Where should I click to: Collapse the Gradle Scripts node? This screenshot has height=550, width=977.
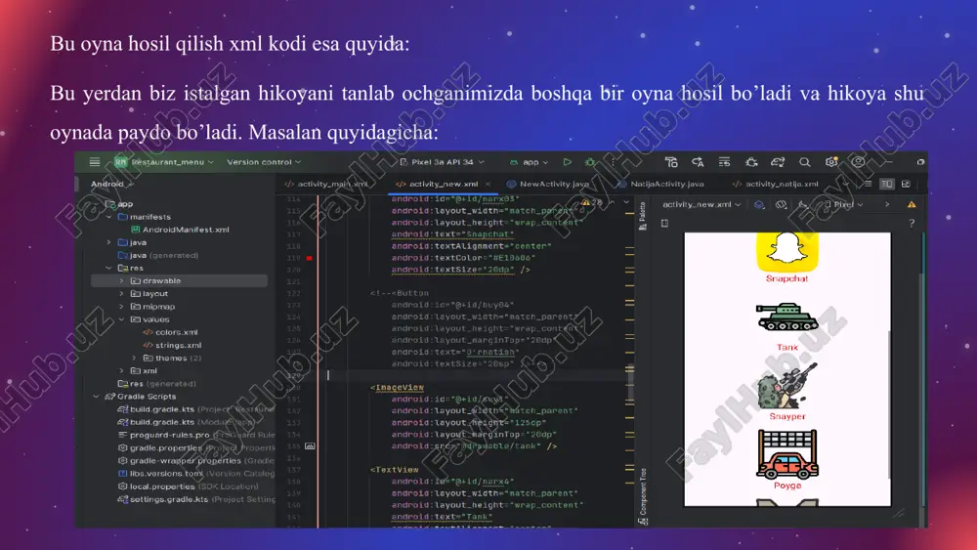click(97, 397)
